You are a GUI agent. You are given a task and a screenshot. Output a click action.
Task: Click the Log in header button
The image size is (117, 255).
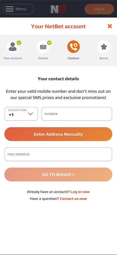[99, 9]
